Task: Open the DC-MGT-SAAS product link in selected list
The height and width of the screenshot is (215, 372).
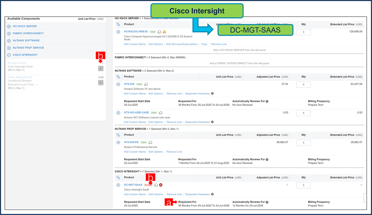Action: click(x=133, y=185)
